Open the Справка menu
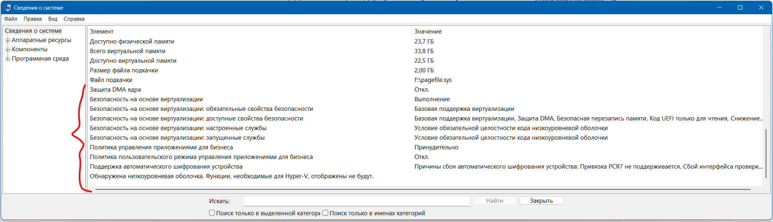The height and width of the screenshot is (222, 773). (x=74, y=19)
